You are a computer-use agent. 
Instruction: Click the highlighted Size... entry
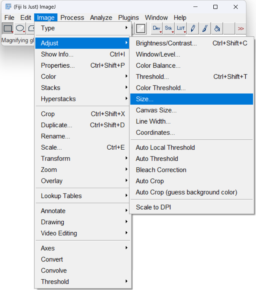[x=192, y=99]
